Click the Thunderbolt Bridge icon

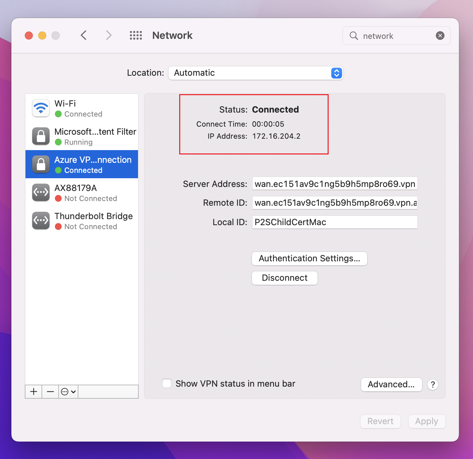[x=41, y=221]
